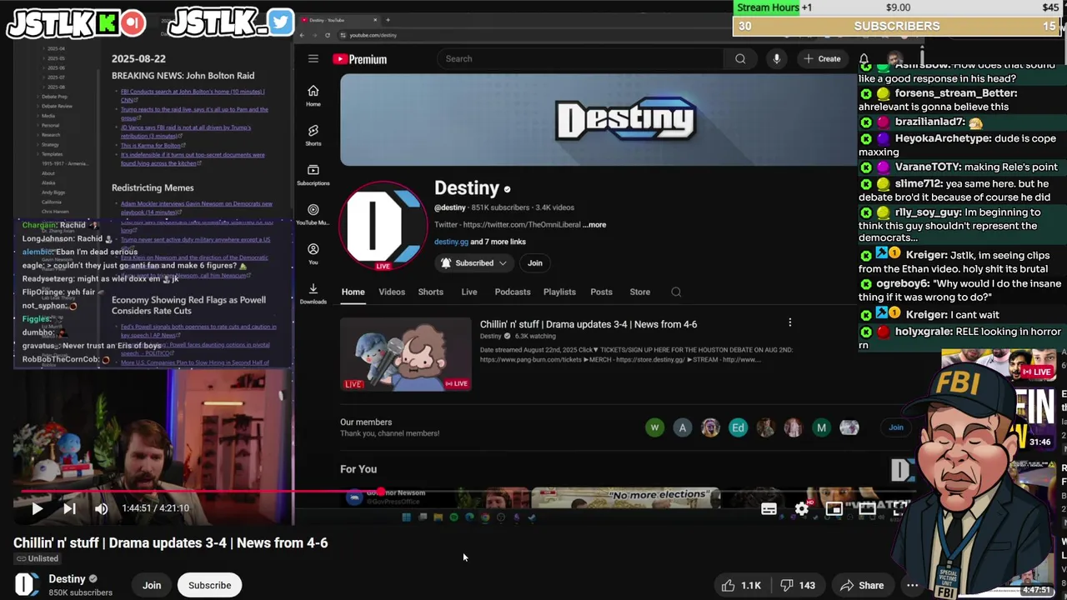Image resolution: width=1067 pixels, height=600 pixels.
Task: Open the live stream thumbnail on channel page
Action: click(x=405, y=353)
